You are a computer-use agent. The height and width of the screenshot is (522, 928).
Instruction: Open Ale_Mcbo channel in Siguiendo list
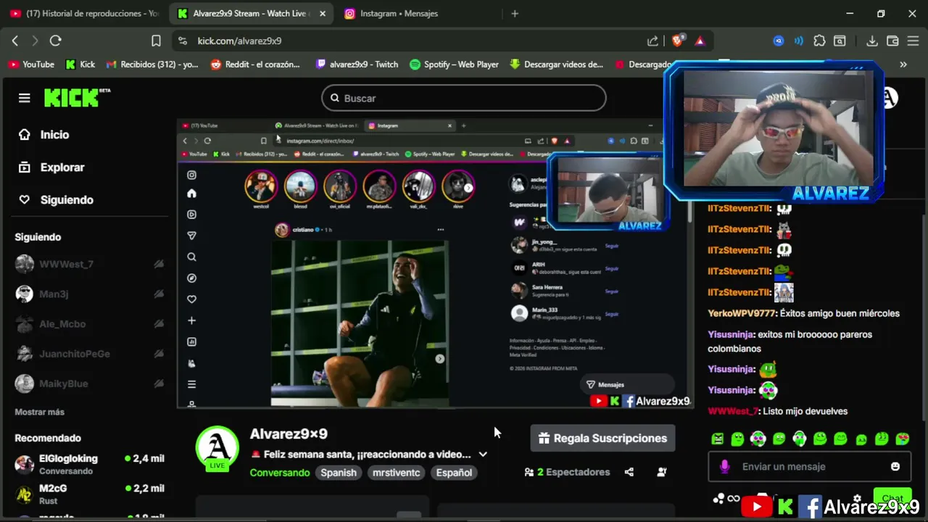(88, 324)
